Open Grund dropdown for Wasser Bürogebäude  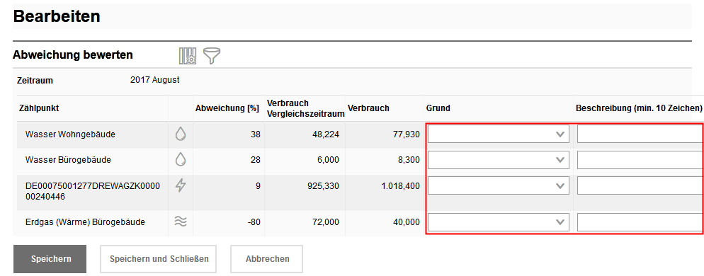pyautogui.click(x=499, y=160)
